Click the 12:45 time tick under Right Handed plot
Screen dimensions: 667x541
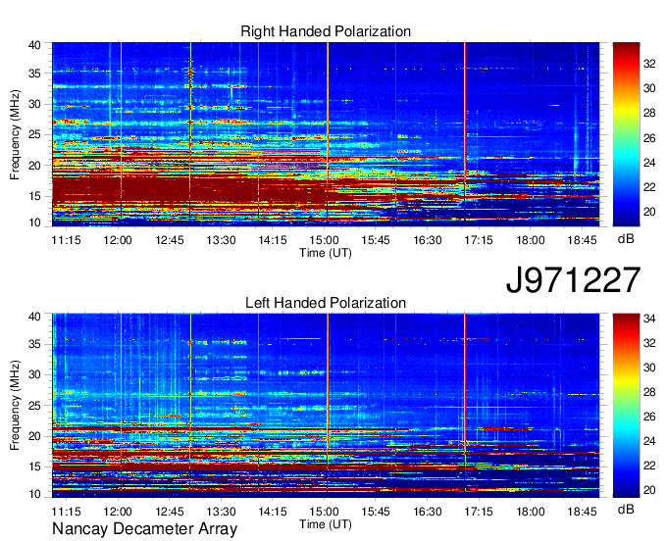coord(170,240)
